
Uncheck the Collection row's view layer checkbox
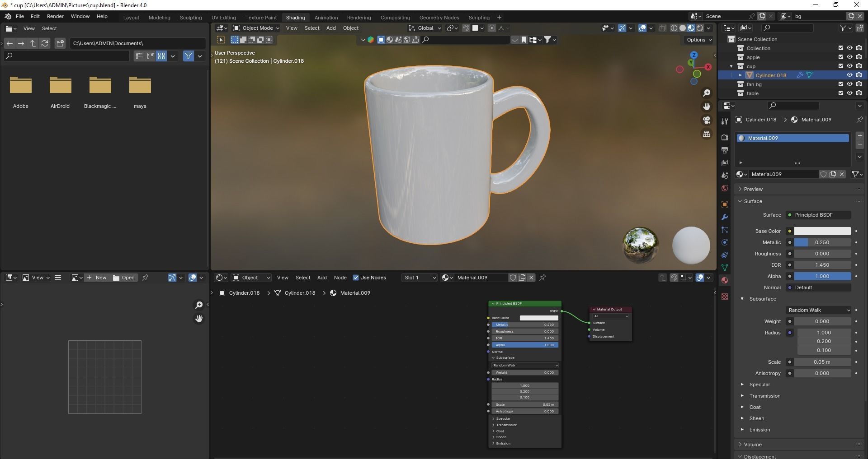coord(841,48)
